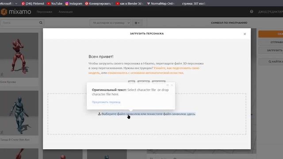Screen dimensions: 283x159
Task: Click the mixamo logo
Action: click(x=16, y=12)
